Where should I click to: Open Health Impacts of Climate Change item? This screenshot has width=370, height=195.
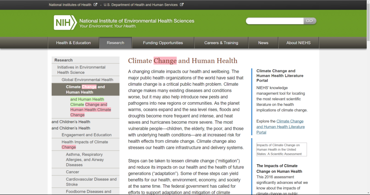click(x=85, y=145)
